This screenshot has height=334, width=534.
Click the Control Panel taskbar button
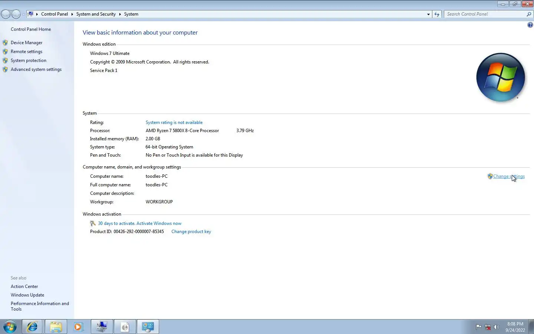[x=148, y=327]
